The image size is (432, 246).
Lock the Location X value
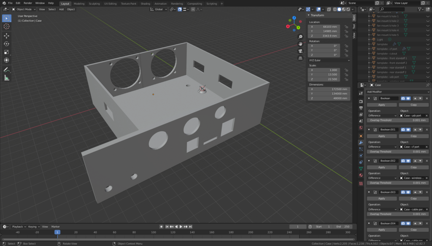click(346, 27)
